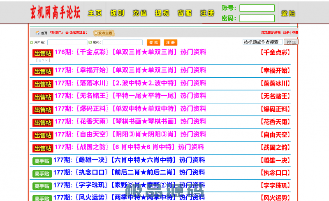Click the 发布主题 button
Screen dimensions: 329x201
104,33
